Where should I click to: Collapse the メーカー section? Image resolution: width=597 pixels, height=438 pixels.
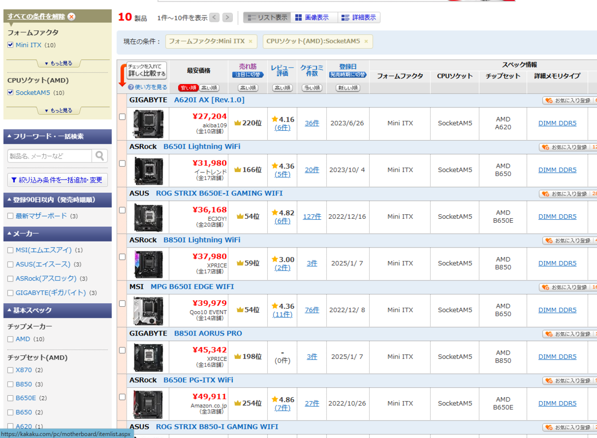click(58, 234)
